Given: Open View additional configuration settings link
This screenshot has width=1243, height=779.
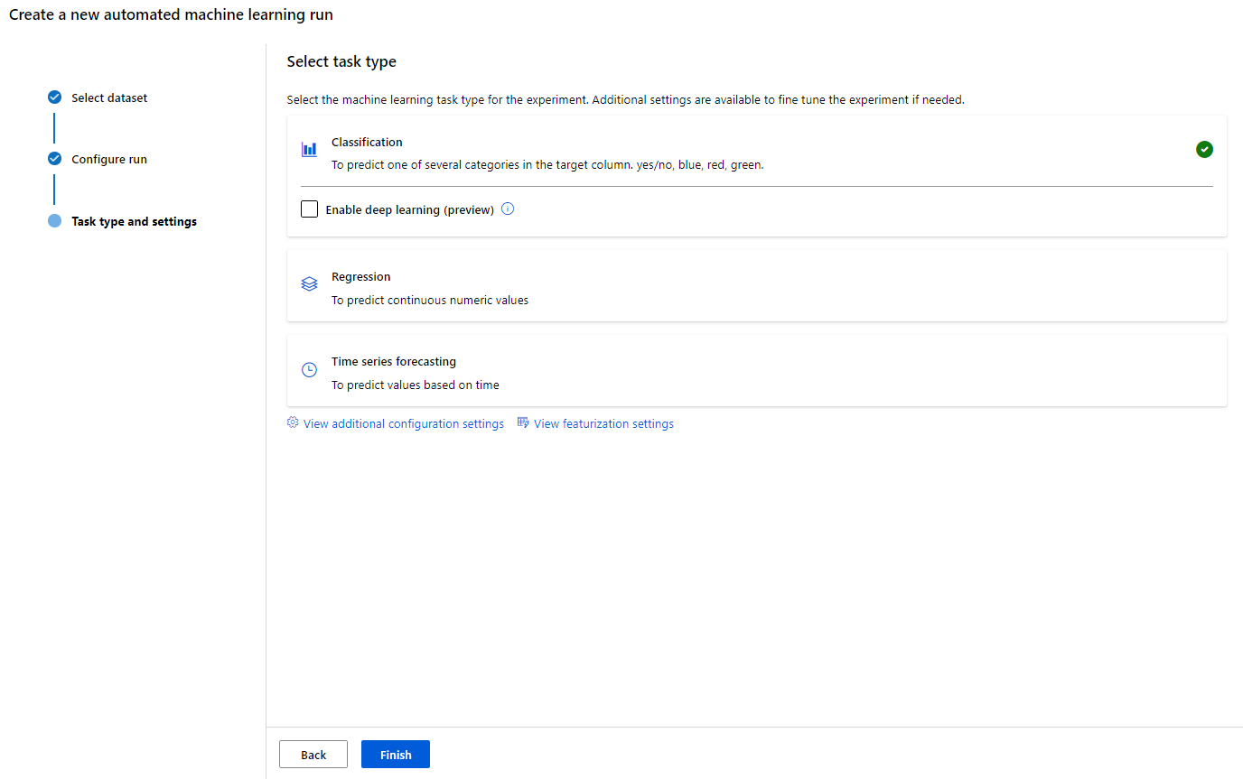Looking at the screenshot, I should tap(403, 423).
